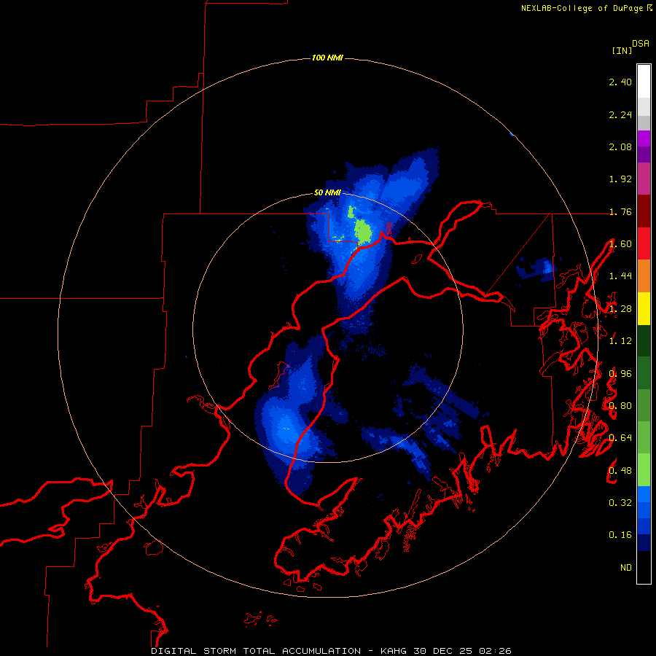Viewport: 656px width, 656px height.
Task: Click the 2.08 legend value
Action: 620,147
